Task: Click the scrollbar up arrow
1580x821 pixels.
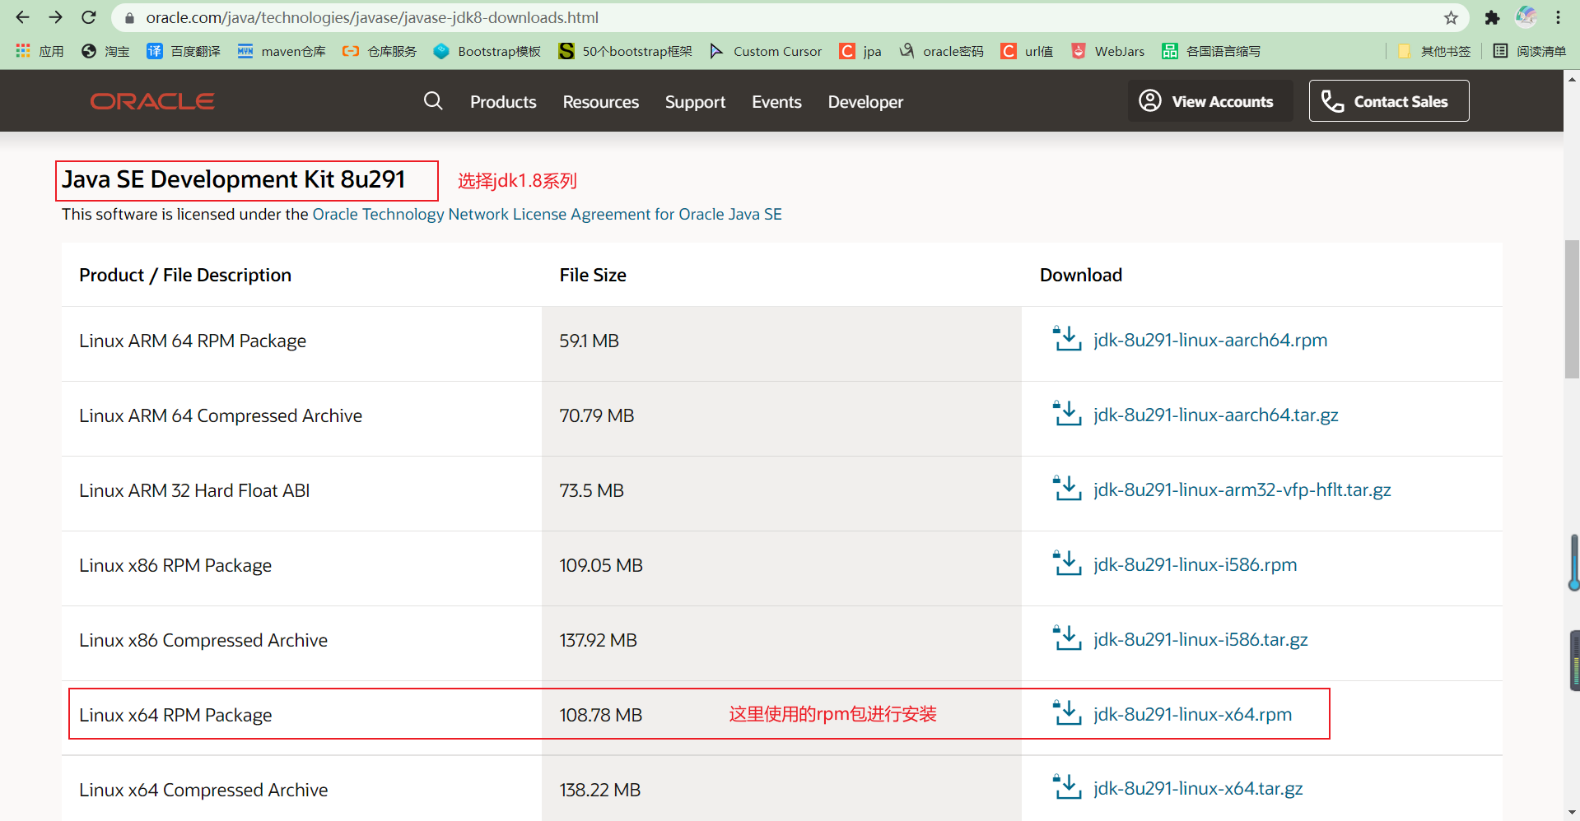Action: [x=1572, y=80]
